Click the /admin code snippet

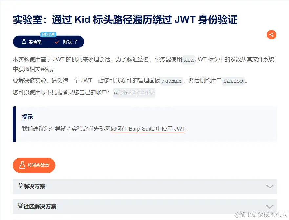172,81
